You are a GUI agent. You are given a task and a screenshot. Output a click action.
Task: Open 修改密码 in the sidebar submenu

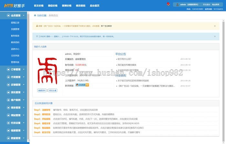tap(15, 43)
